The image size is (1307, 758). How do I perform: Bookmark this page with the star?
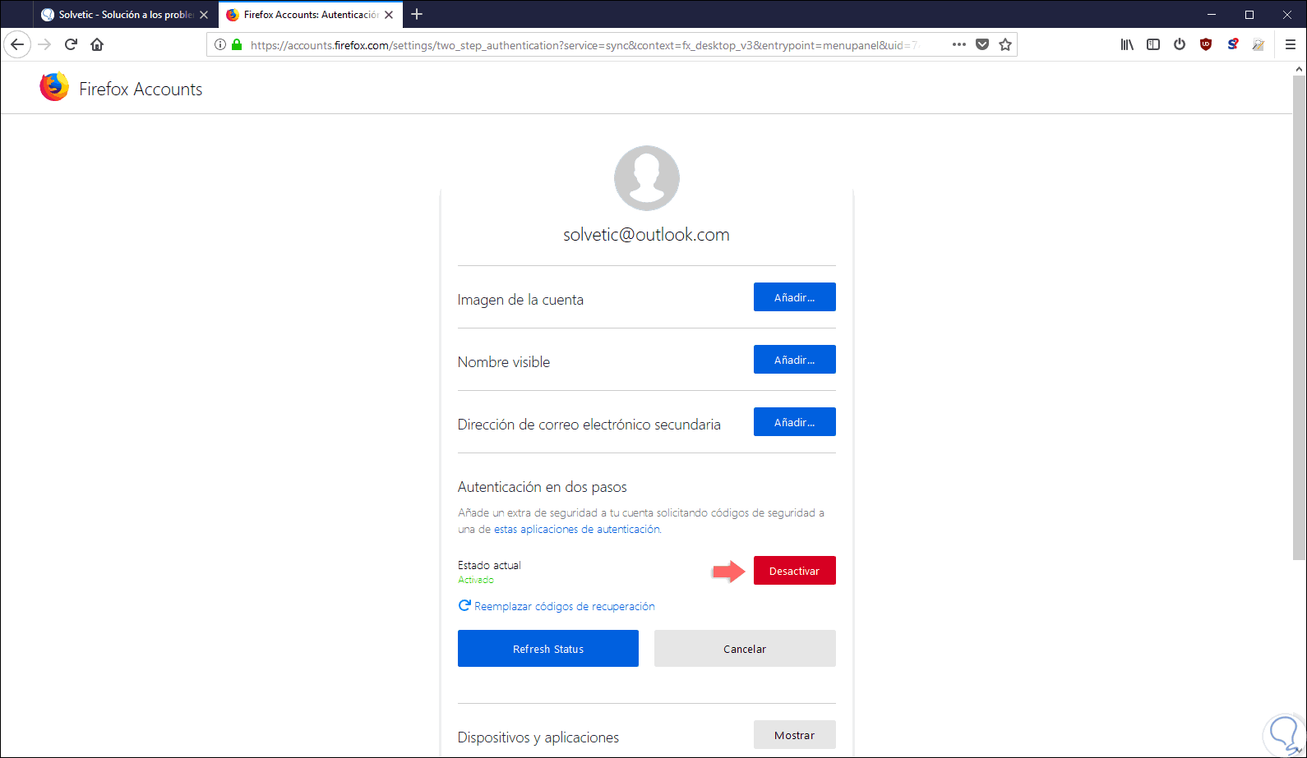tap(1005, 44)
